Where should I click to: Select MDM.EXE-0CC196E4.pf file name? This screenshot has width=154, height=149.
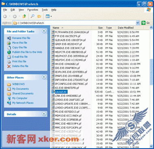point(68,116)
